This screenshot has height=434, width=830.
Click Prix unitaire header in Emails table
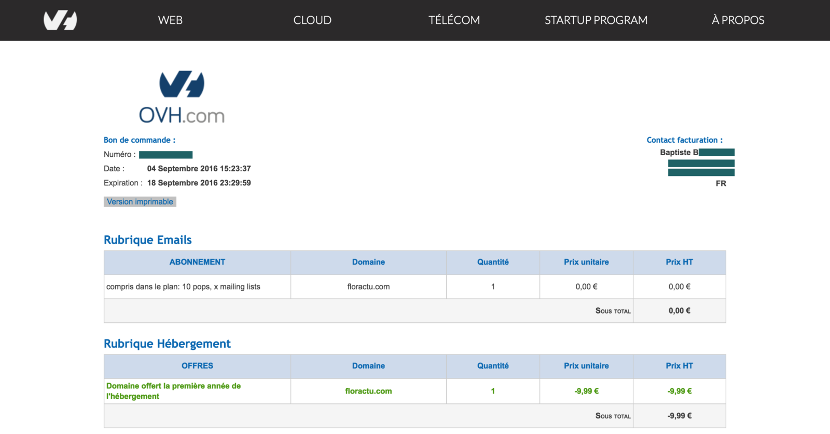(586, 262)
